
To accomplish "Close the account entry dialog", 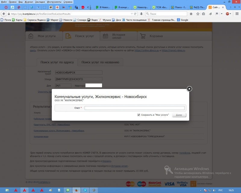I will coord(189,89).
